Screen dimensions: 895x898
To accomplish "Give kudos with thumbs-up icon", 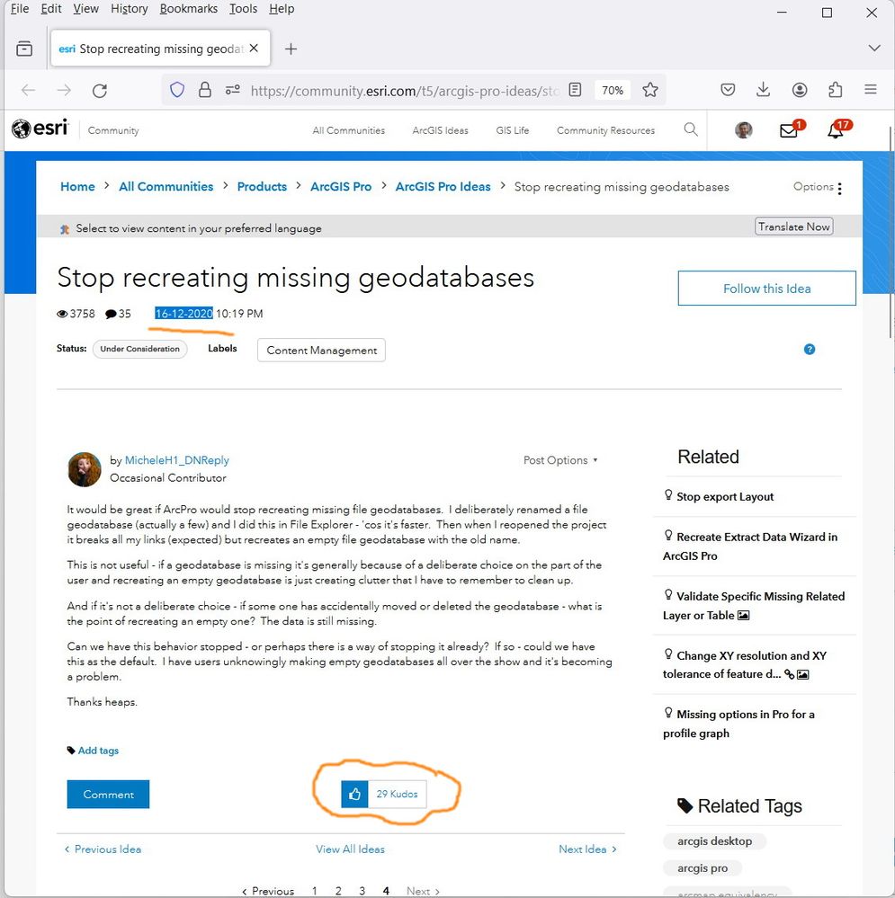I will [x=354, y=794].
